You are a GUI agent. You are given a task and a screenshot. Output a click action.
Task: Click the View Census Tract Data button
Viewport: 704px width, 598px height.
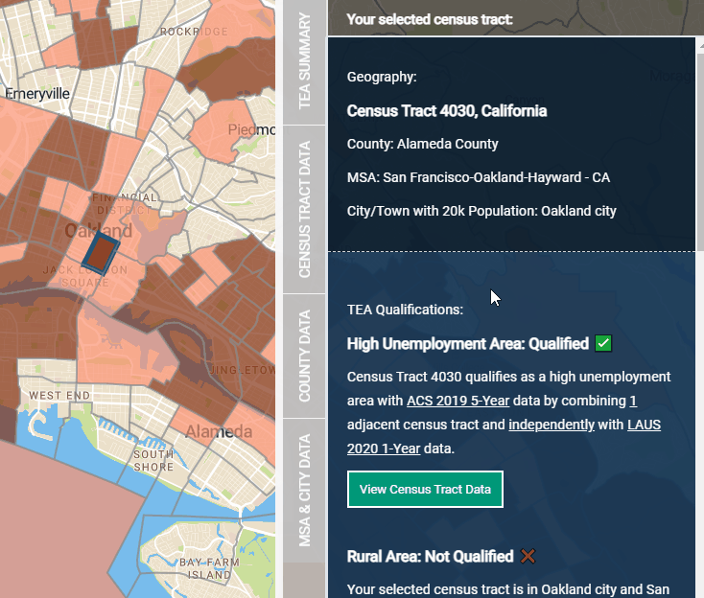point(425,490)
